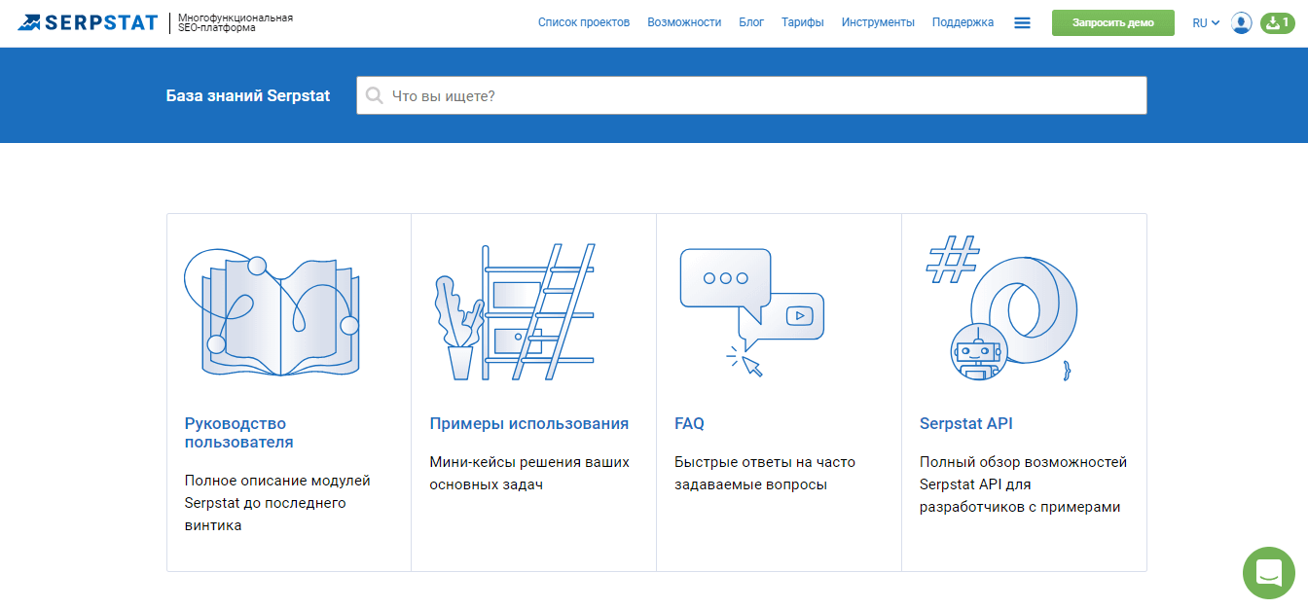The height and width of the screenshot is (609, 1308).
Task: Open the Руководство пользователя link
Action: point(238,433)
